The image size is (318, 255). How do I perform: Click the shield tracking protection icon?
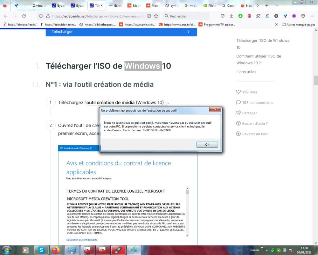pyautogui.click(x=41, y=16)
